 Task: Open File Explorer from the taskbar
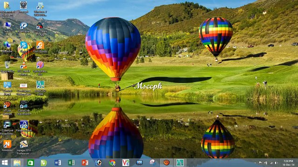(17, 163)
